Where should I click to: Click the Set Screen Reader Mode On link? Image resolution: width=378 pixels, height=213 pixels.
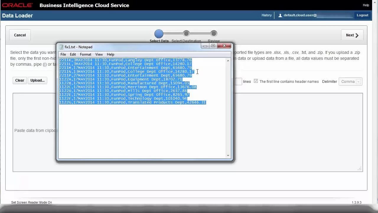32,202
